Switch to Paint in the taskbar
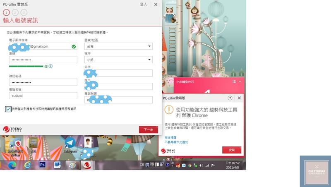331x187 pixels. (x=72, y=165)
